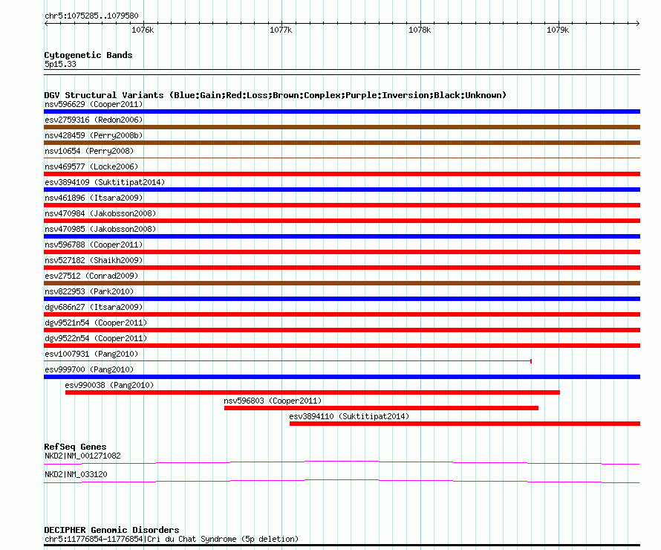
Task: Select the red bar under esv3894110 (Suktitipat2014)
Action: pos(464,424)
